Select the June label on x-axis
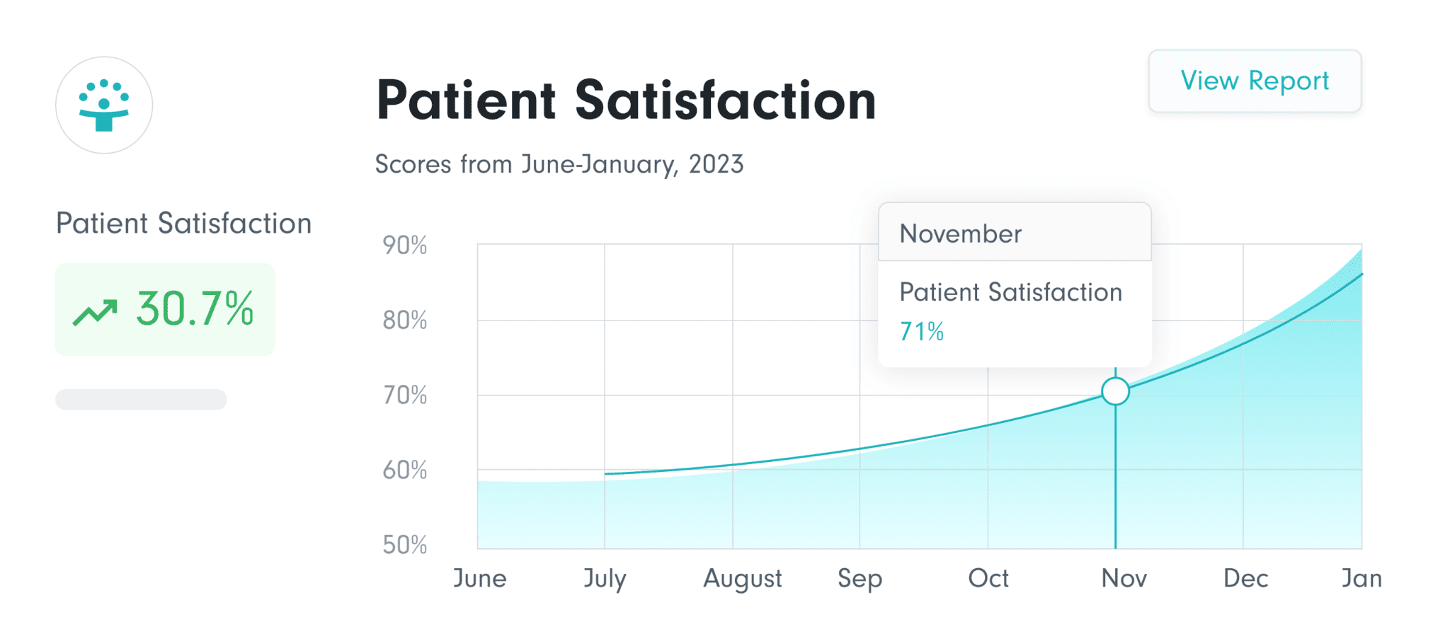The height and width of the screenshot is (641, 1450). click(x=479, y=579)
